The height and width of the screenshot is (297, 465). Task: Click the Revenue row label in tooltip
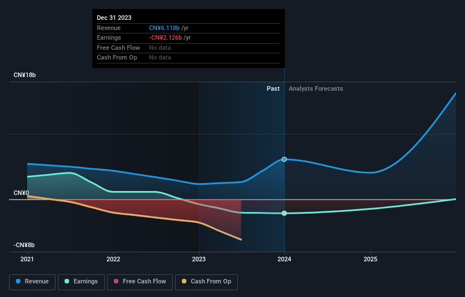(109, 28)
